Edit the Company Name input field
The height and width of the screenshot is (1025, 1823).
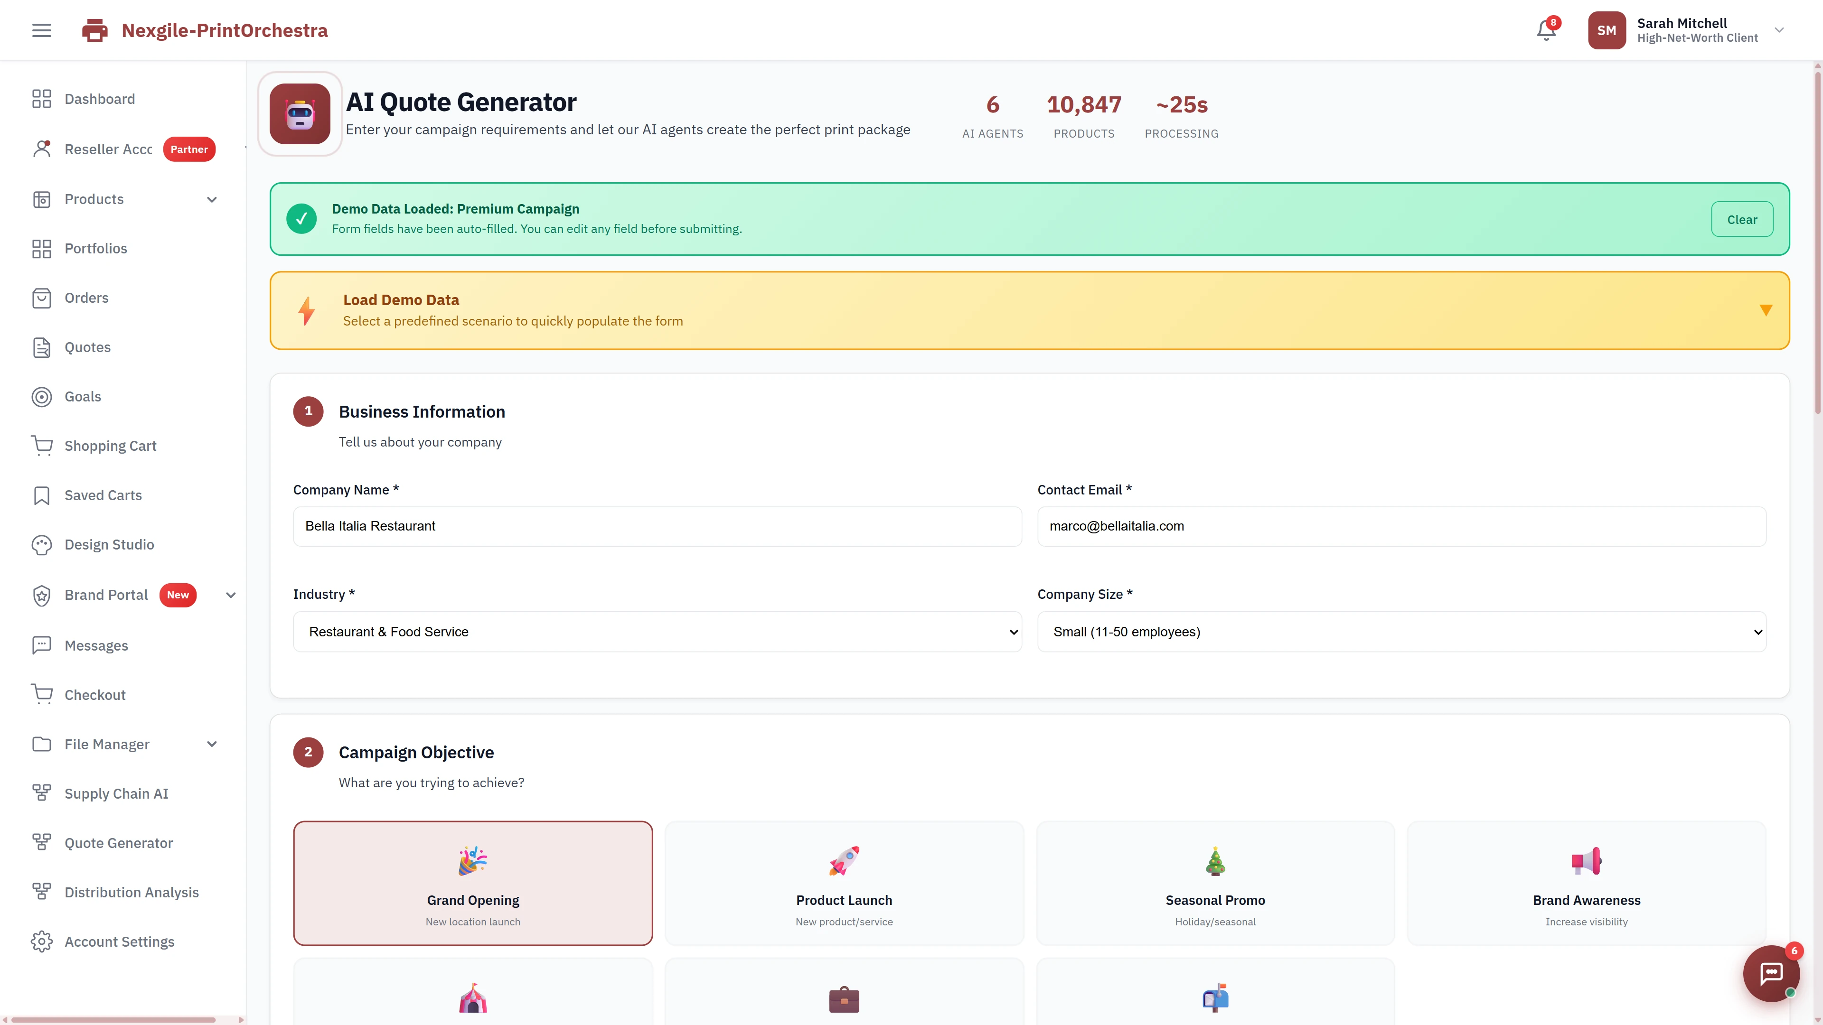coord(657,526)
